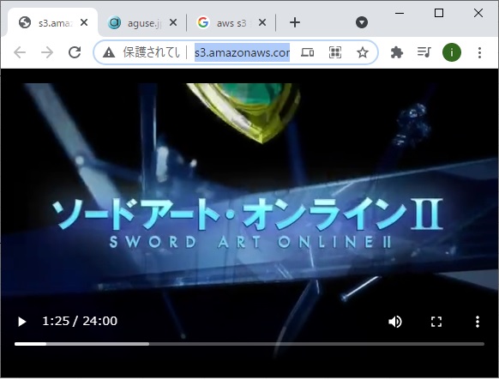Open the Extensions puzzle menu
Screen dimensions: 499x380
(x=396, y=52)
